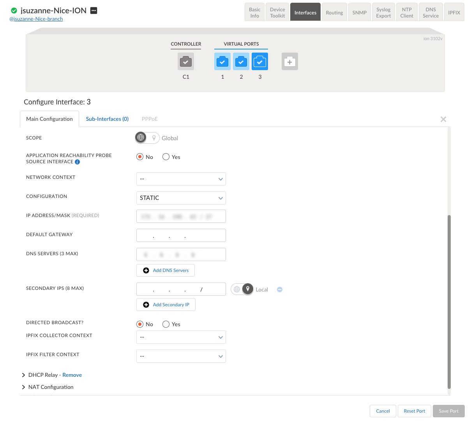Click Add DNS Servers
This screenshot has height=422, width=471.
click(165, 270)
